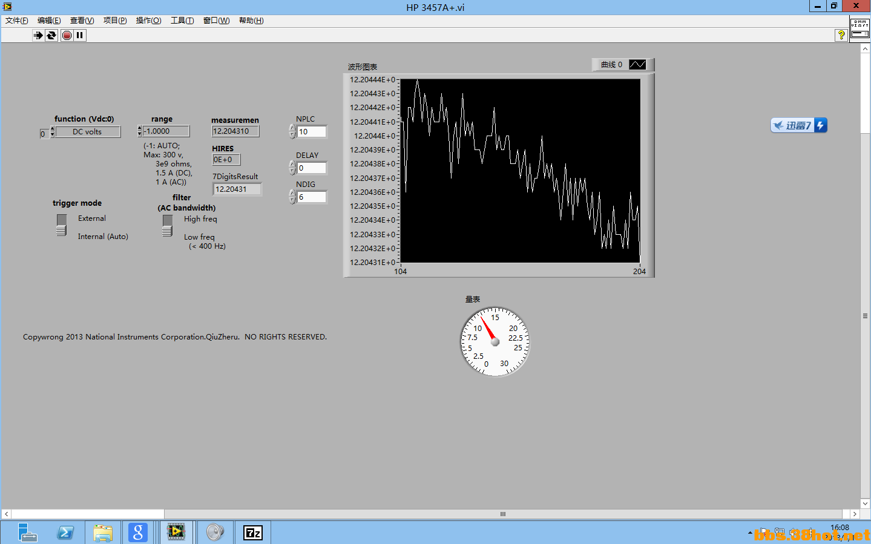Viewport: 871px width, 544px height.
Task: Click the 曲线 0 plot legend line sample
Action: (637, 65)
